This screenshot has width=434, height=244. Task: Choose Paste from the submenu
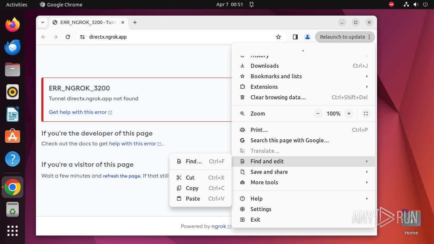pos(200,199)
